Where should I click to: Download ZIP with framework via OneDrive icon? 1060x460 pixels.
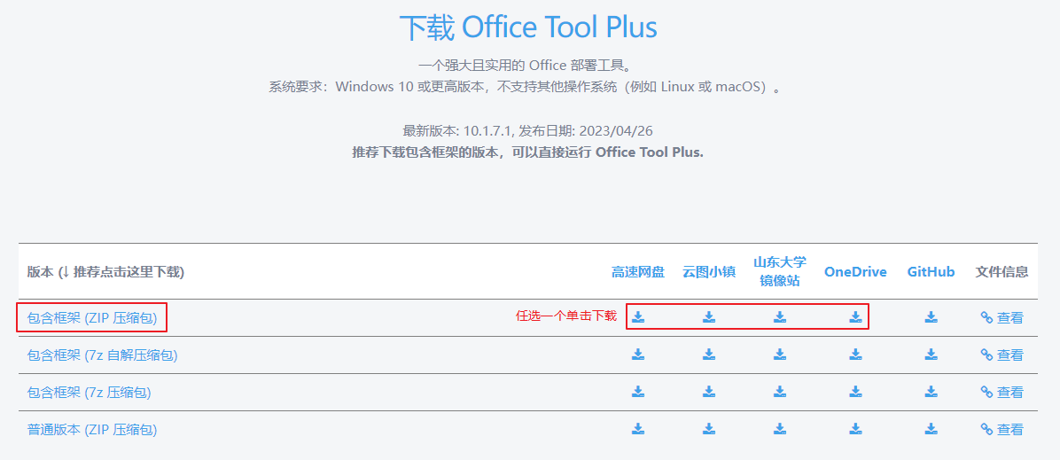point(855,316)
